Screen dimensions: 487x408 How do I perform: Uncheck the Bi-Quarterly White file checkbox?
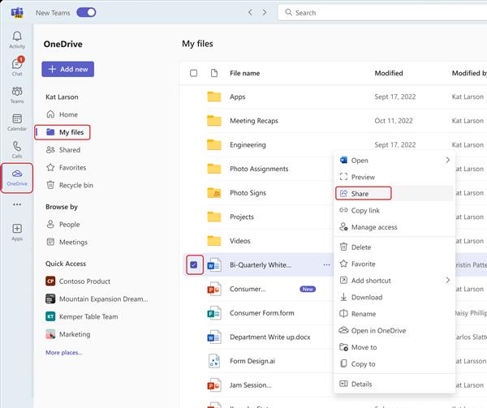tap(194, 264)
